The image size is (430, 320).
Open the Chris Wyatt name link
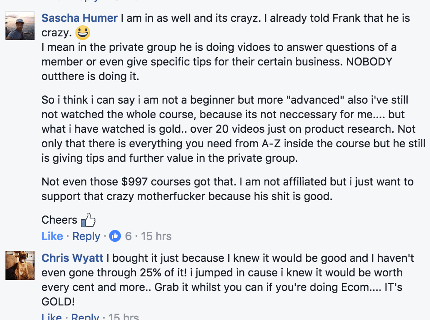coord(72,258)
